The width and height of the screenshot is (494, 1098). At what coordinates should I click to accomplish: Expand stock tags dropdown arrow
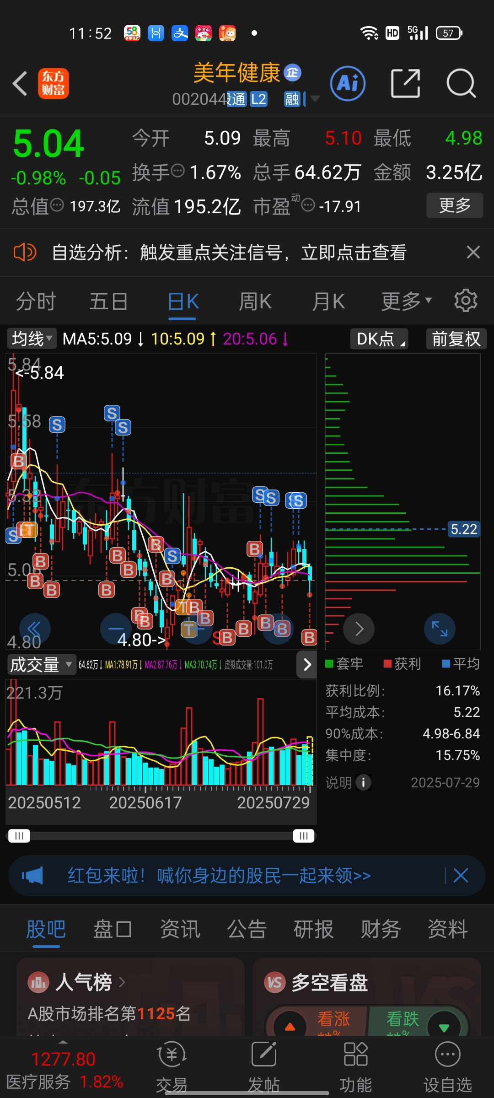315,98
